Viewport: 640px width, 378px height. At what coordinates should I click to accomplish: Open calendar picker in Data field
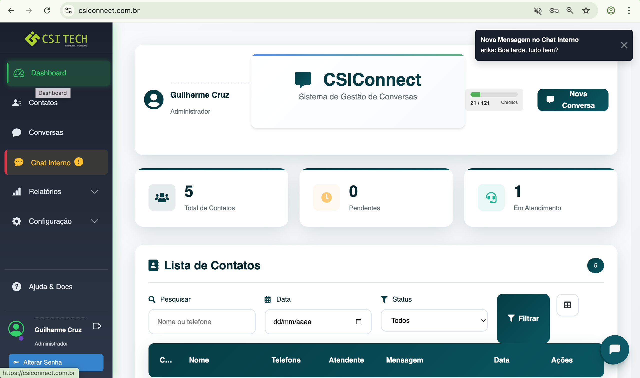pos(358,322)
